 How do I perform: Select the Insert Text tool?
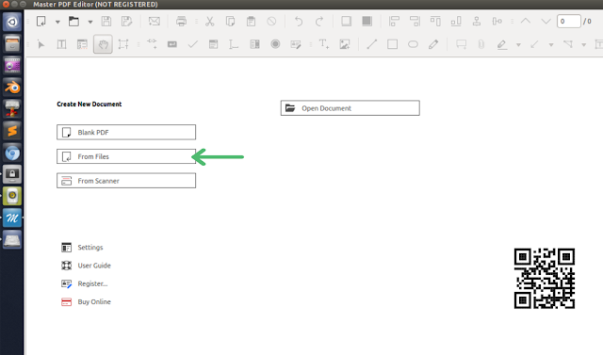324,44
